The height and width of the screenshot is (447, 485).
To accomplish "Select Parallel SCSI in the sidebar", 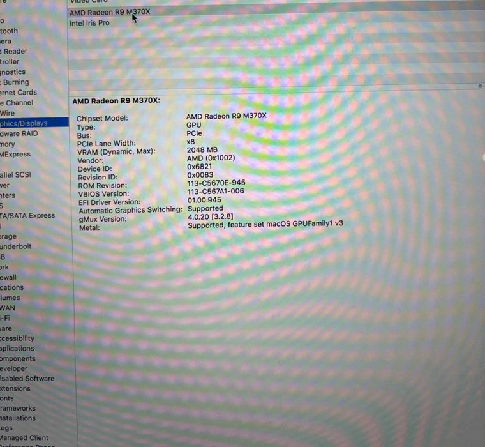I will click(15, 174).
